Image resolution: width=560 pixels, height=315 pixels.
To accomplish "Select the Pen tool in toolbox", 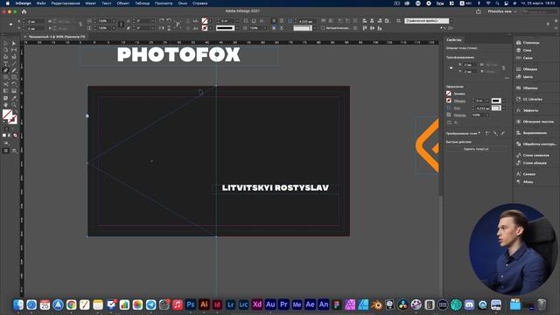I will [6, 70].
